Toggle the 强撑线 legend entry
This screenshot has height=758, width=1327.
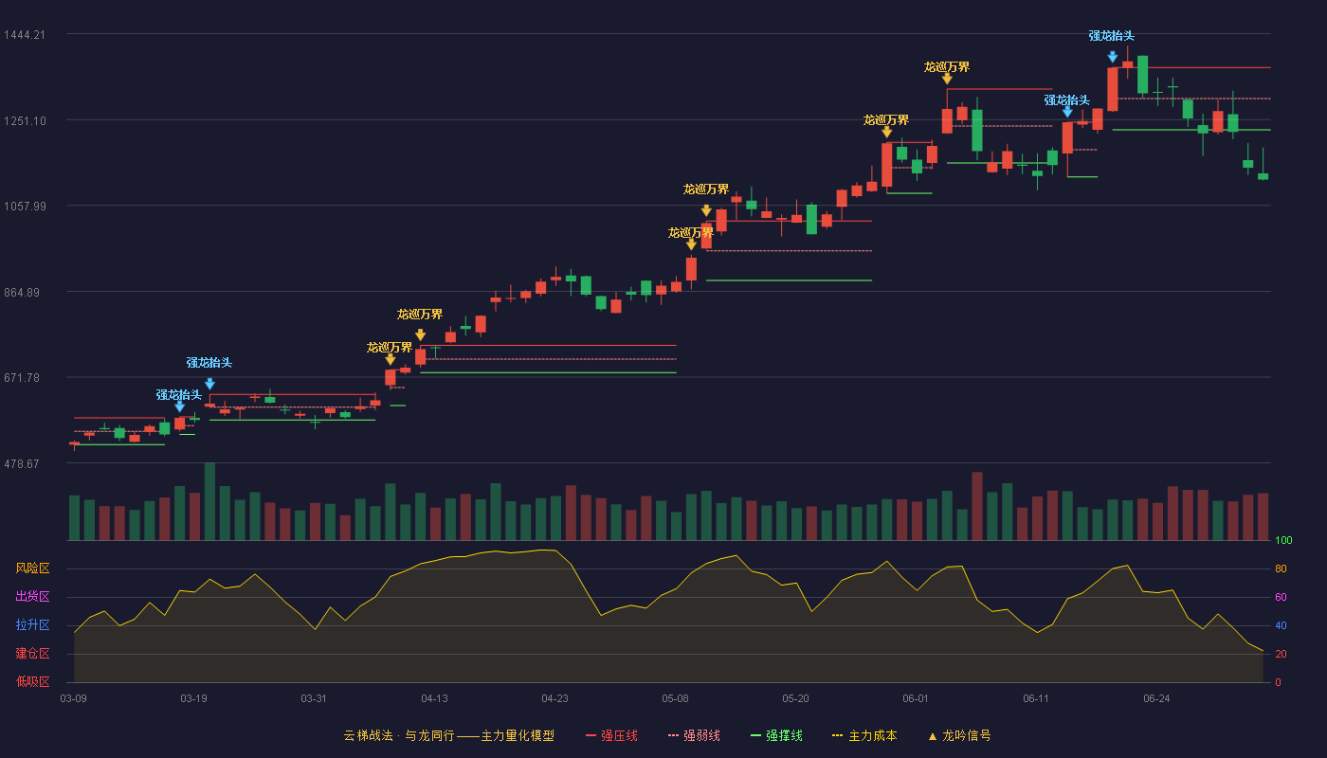[x=776, y=735]
